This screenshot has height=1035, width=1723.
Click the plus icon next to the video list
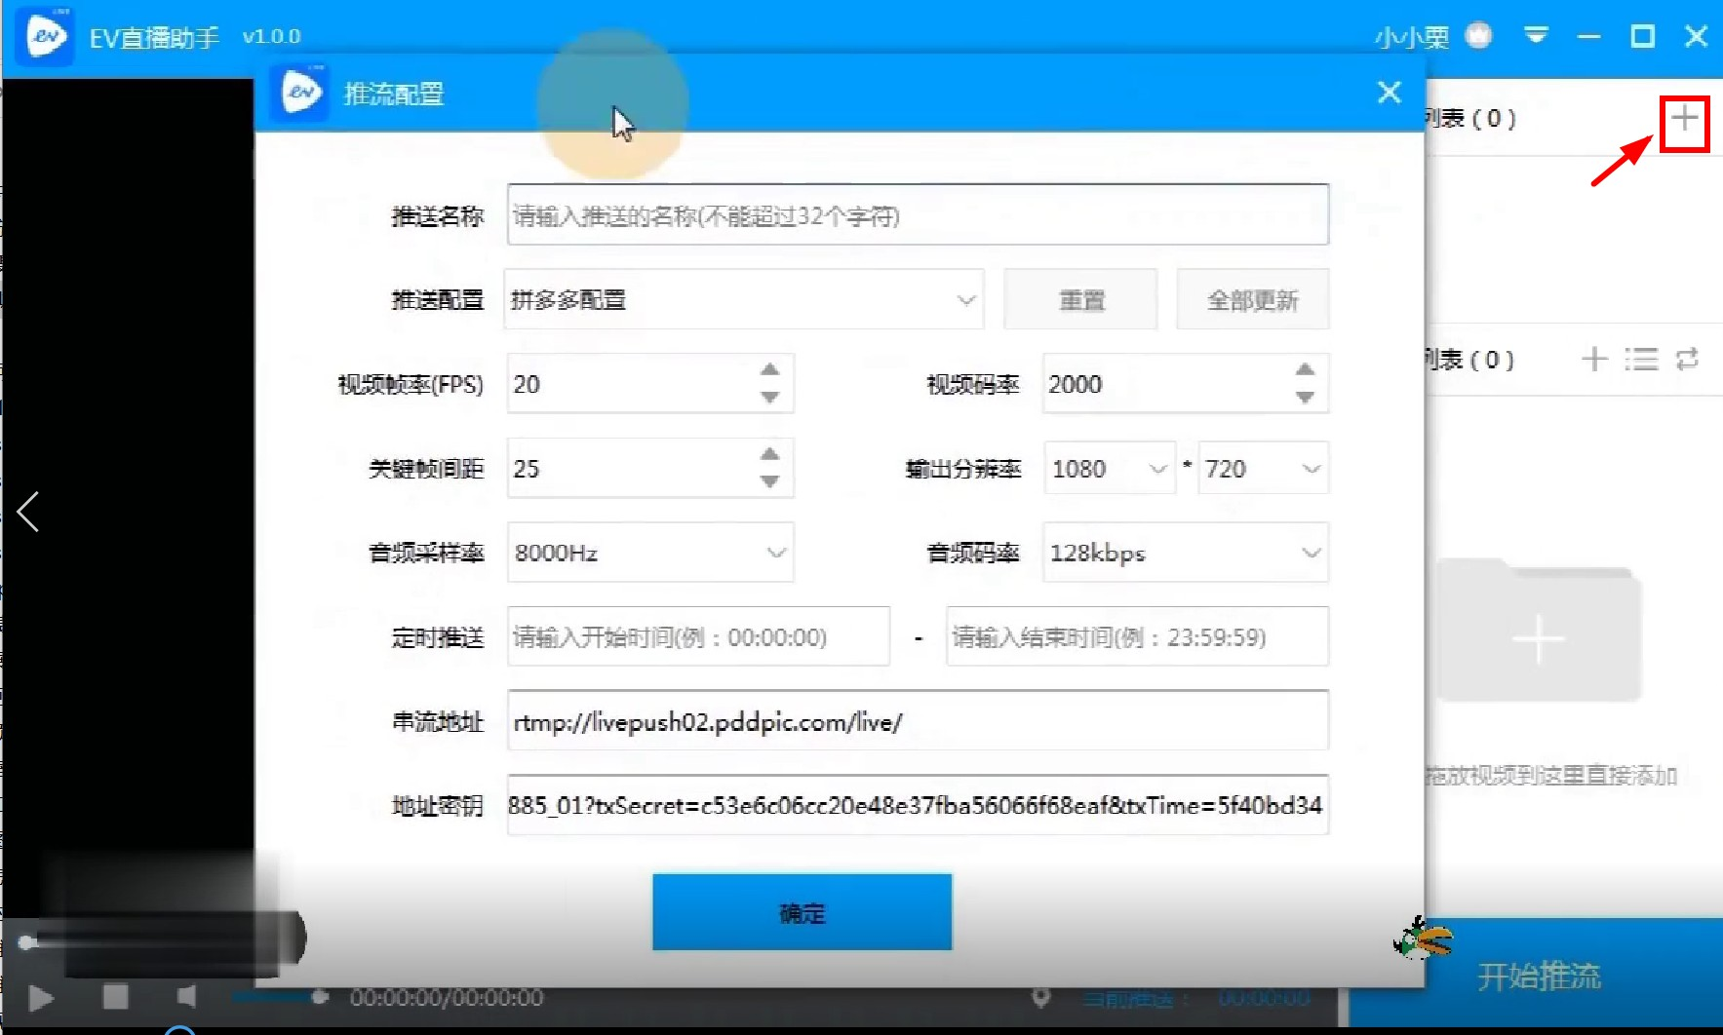1595,360
